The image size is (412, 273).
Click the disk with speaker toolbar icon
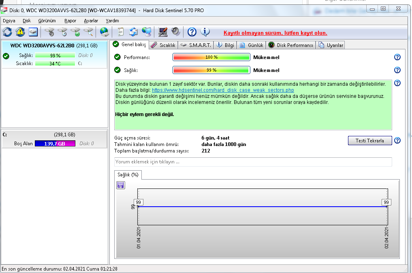tap(49, 32)
